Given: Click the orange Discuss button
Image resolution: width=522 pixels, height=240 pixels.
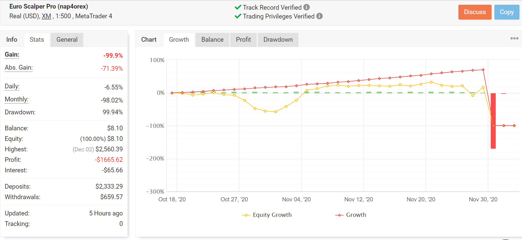Looking at the screenshot, I should (x=475, y=12).
